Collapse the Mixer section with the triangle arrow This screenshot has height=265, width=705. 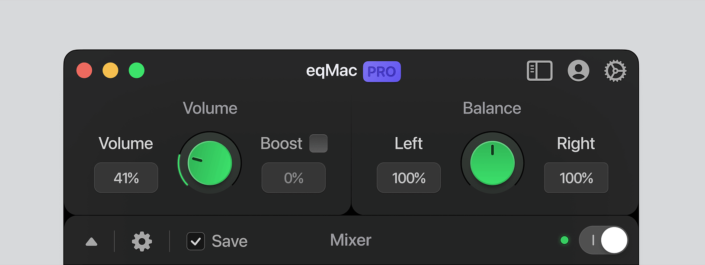point(91,242)
